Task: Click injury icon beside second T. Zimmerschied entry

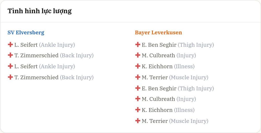Action: point(10,77)
